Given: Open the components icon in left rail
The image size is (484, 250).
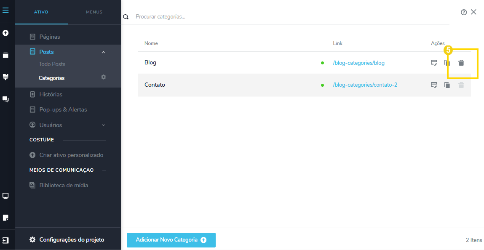Looking at the screenshot, I should click(x=5, y=77).
